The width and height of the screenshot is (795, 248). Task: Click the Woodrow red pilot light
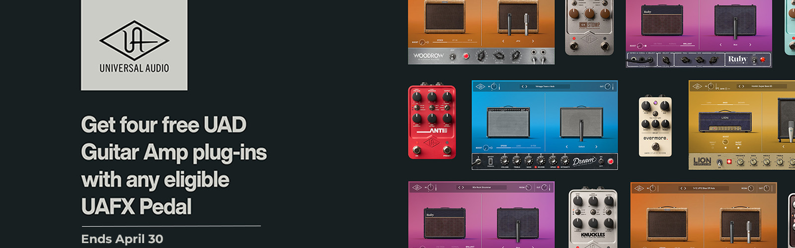[x=466, y=56]
